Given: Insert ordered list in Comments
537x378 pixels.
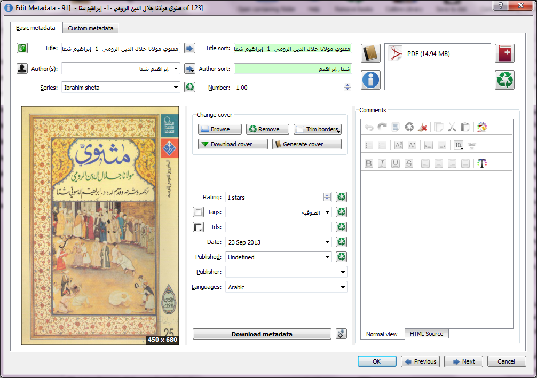Looking at the screenshot, I should (x=369, y=145).
